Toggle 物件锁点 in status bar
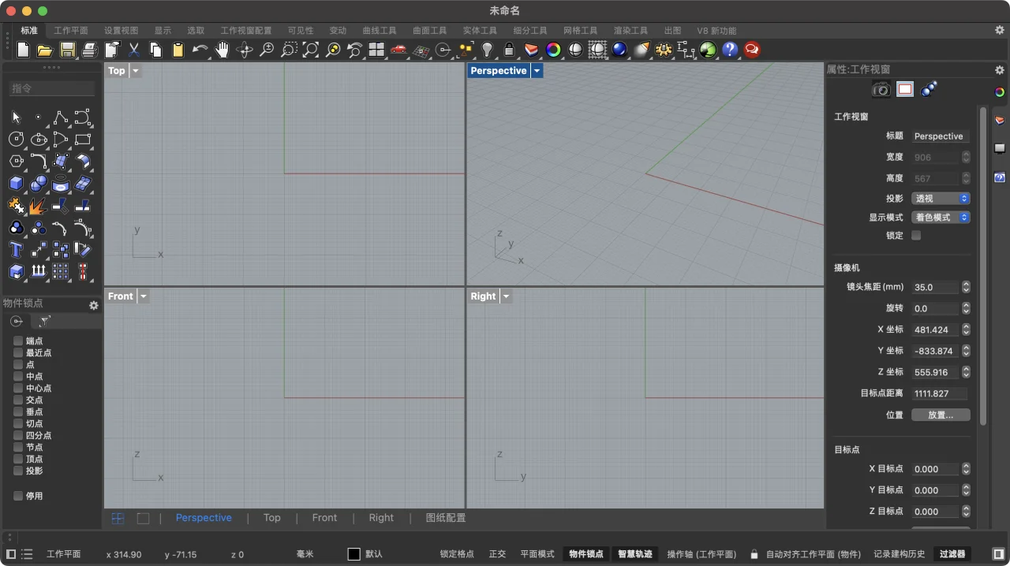Viewport: 1010px width, 566px height. coord(586,554)
